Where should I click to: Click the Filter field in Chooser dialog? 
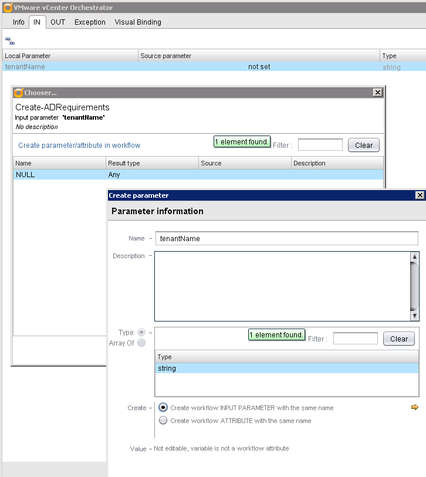click(x=320, y=145)
